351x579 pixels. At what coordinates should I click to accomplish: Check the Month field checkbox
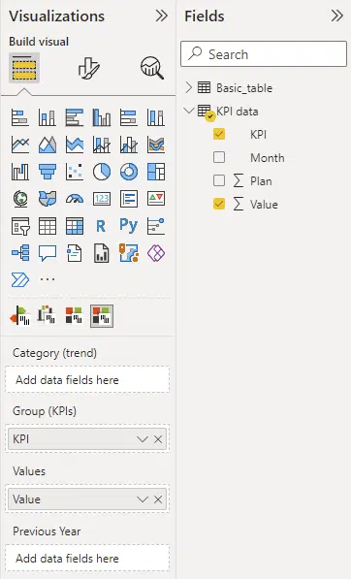tap(219, 157)
